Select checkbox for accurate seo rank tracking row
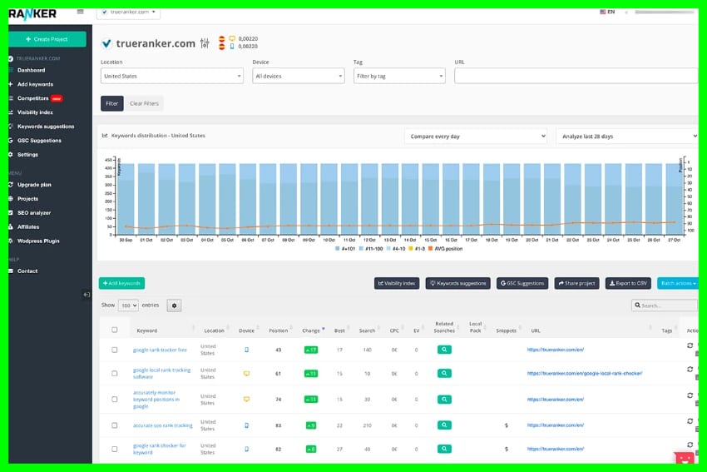The width and height of the screenshot is (707, 472). click(115, 425)
